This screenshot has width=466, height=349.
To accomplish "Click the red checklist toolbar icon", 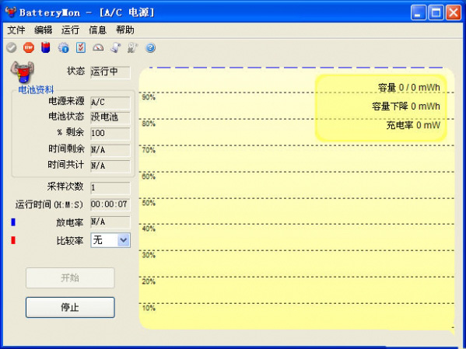I will (81, 47).
